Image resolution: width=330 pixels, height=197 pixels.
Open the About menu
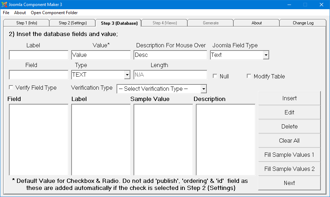coord(20,13)
